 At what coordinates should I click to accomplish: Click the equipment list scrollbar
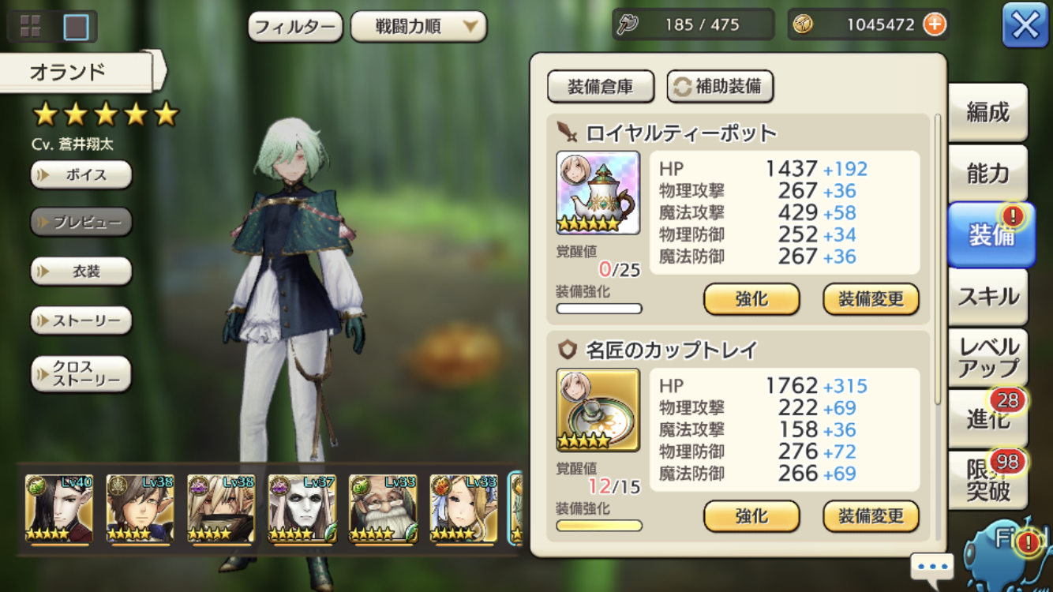pyautogui.click(x=938, y=260)
